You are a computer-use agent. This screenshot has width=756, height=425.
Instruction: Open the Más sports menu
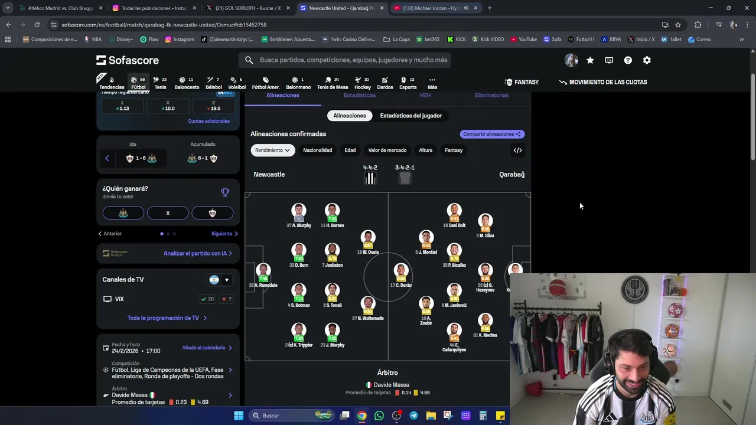click(432, 83)
